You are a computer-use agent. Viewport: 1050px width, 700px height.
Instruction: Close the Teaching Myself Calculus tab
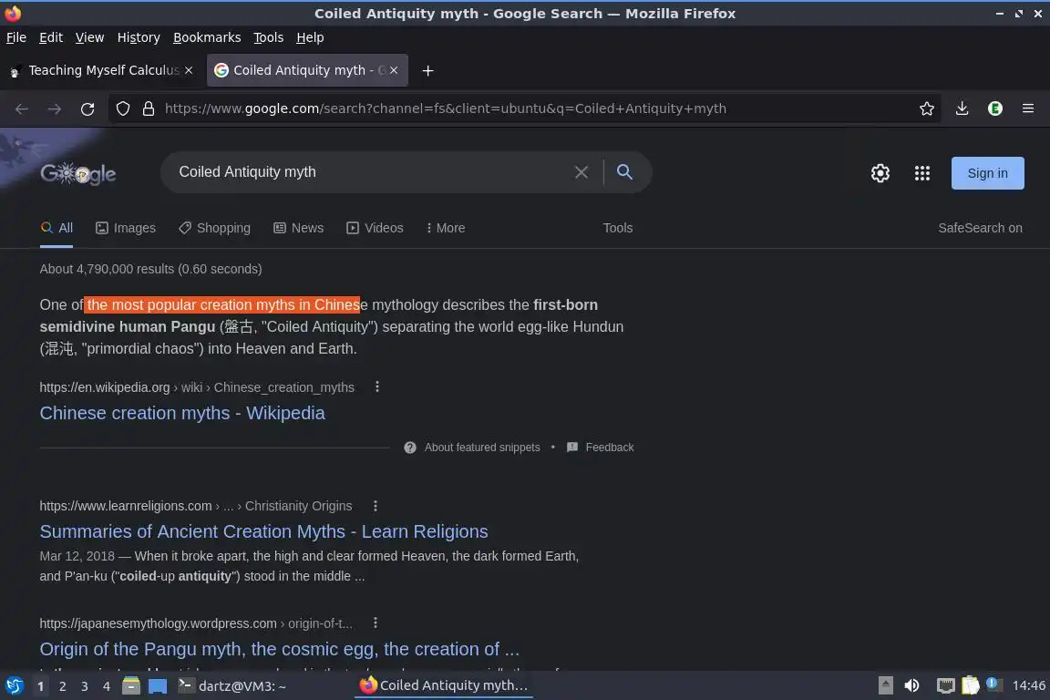tap(189, 69)
